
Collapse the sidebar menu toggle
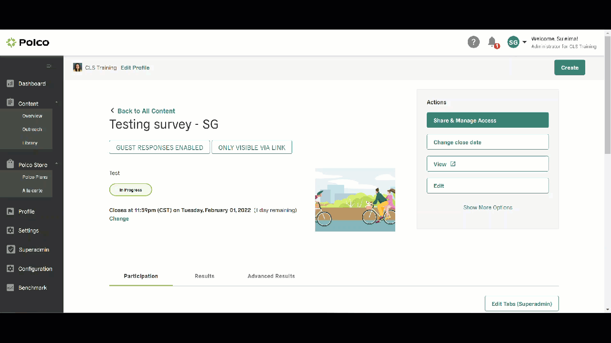[x=49, y=66]
